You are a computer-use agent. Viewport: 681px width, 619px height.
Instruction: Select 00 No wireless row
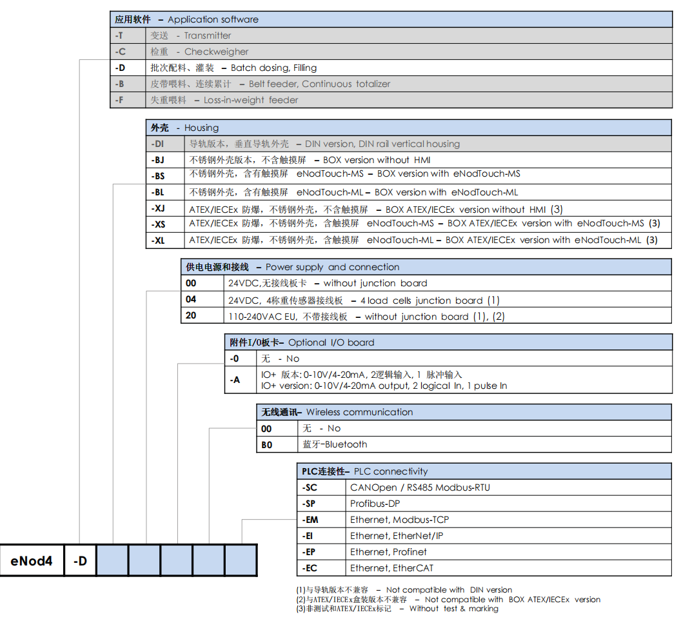click(x=464, y=428)
